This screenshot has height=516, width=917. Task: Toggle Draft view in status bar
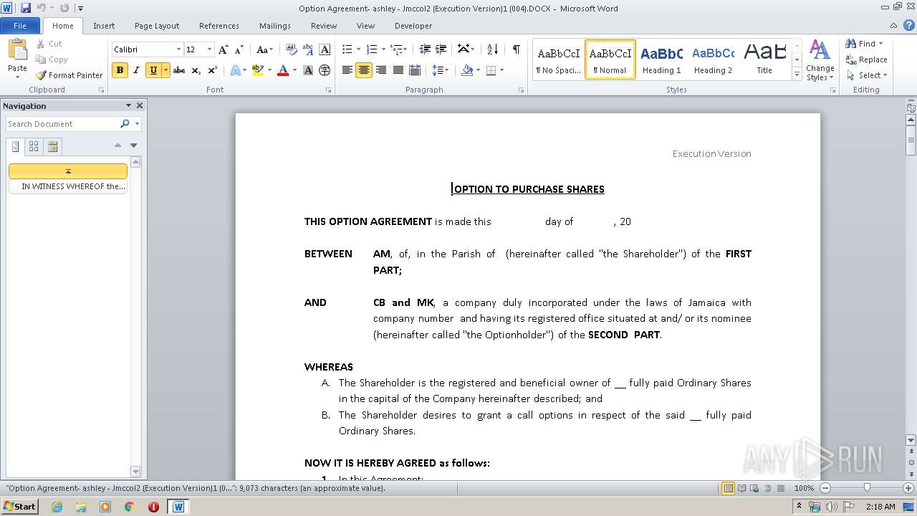point(779,488)
